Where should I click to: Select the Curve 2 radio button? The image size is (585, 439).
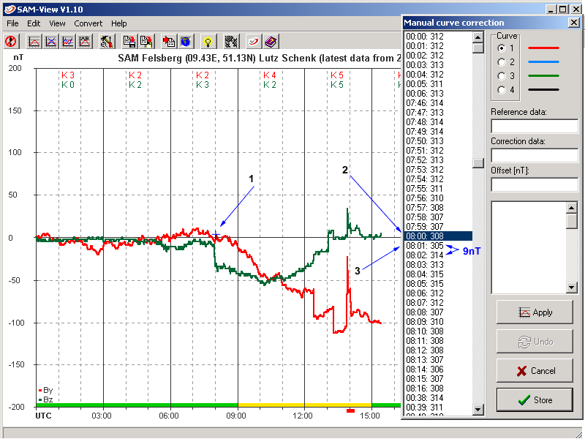502,62
